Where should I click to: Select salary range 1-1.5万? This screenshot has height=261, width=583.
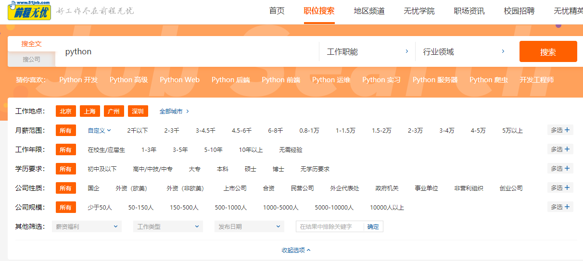pos(345,130)
